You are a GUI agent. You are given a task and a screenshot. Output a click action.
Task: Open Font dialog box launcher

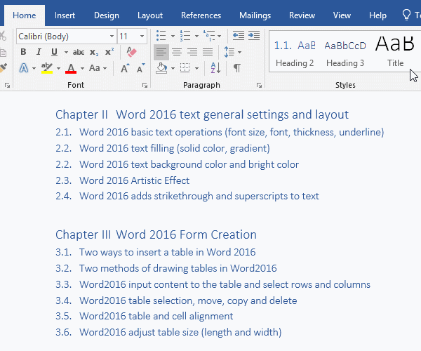tap(145, 86)
